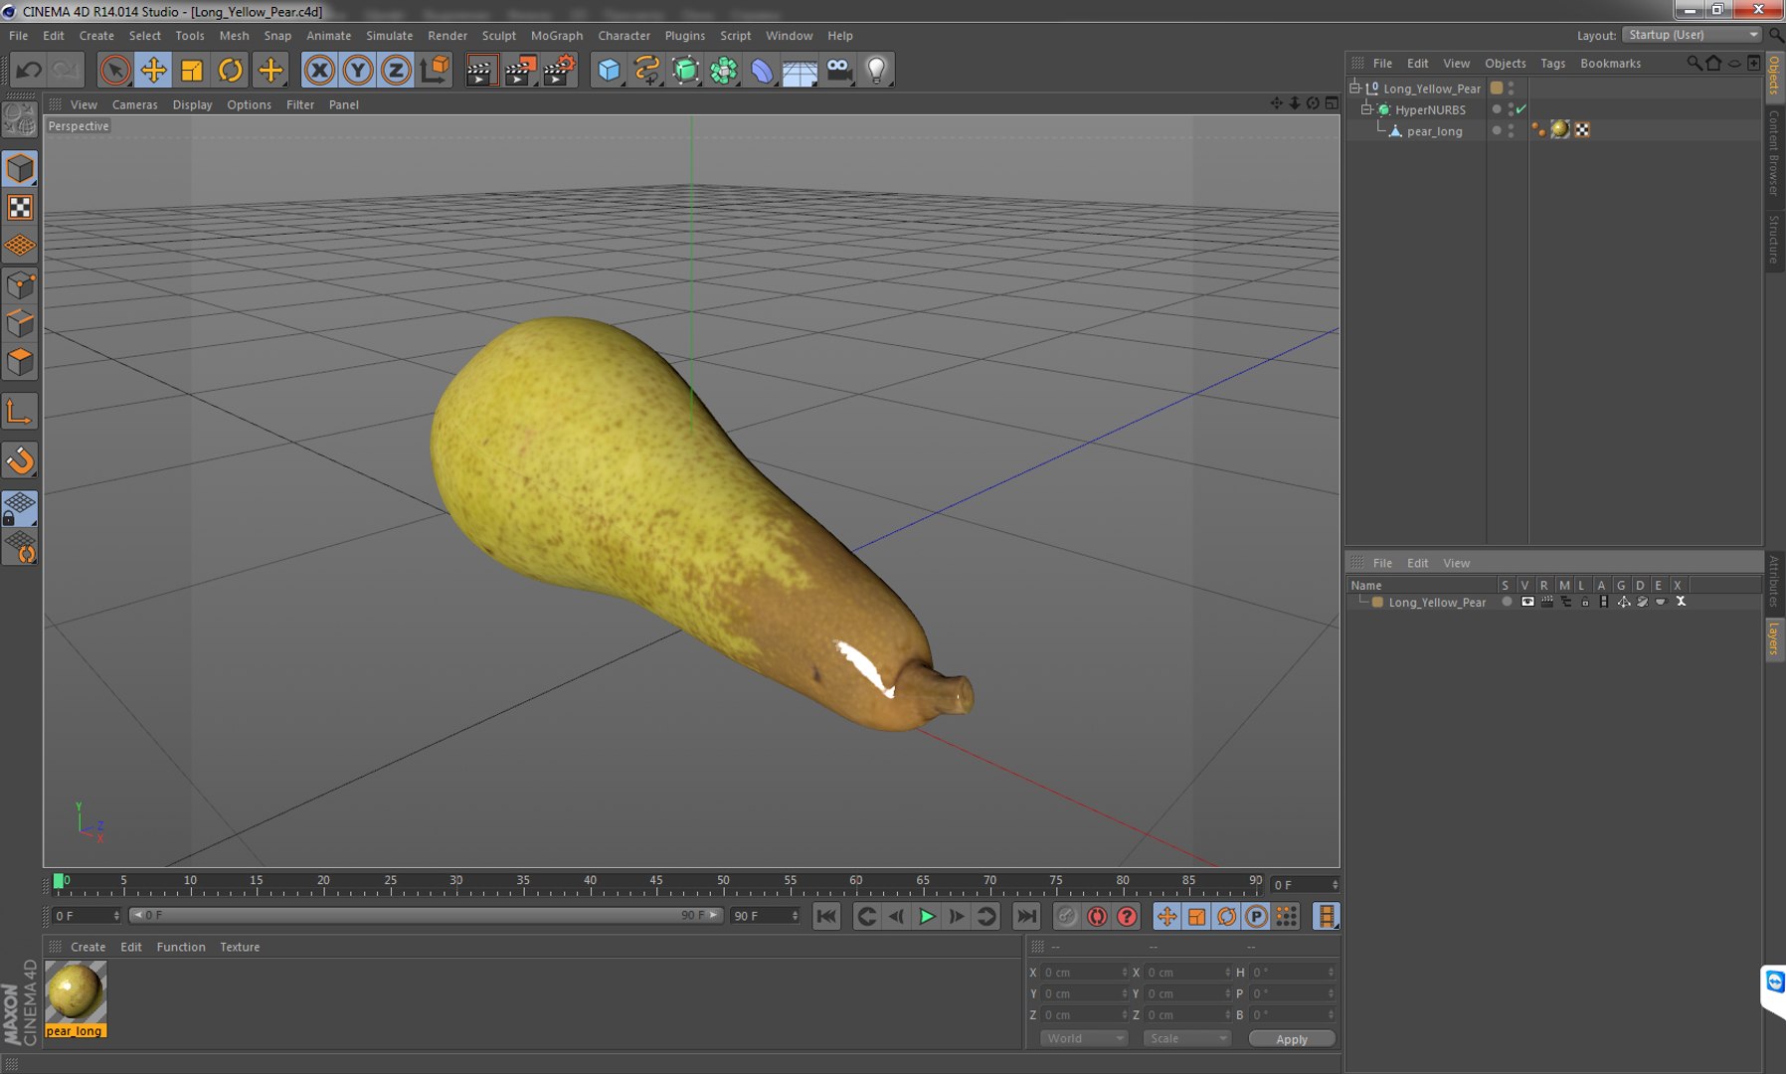Render to Picture Viewer

point(520,70)
